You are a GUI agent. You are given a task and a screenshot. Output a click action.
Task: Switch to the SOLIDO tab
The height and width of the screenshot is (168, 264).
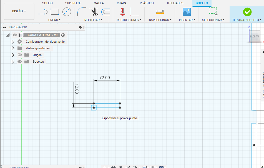pos(47,3)
